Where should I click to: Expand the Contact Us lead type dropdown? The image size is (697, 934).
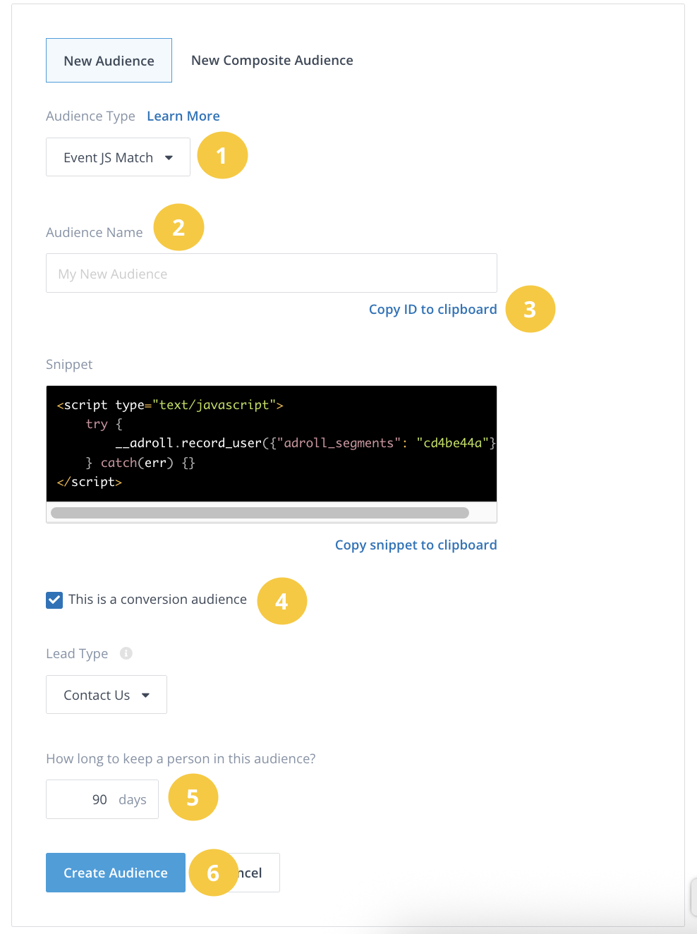tap(107, 695)
